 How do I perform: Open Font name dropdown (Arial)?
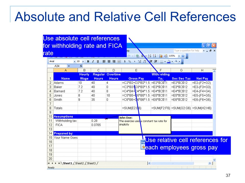[x=74, y=62]
